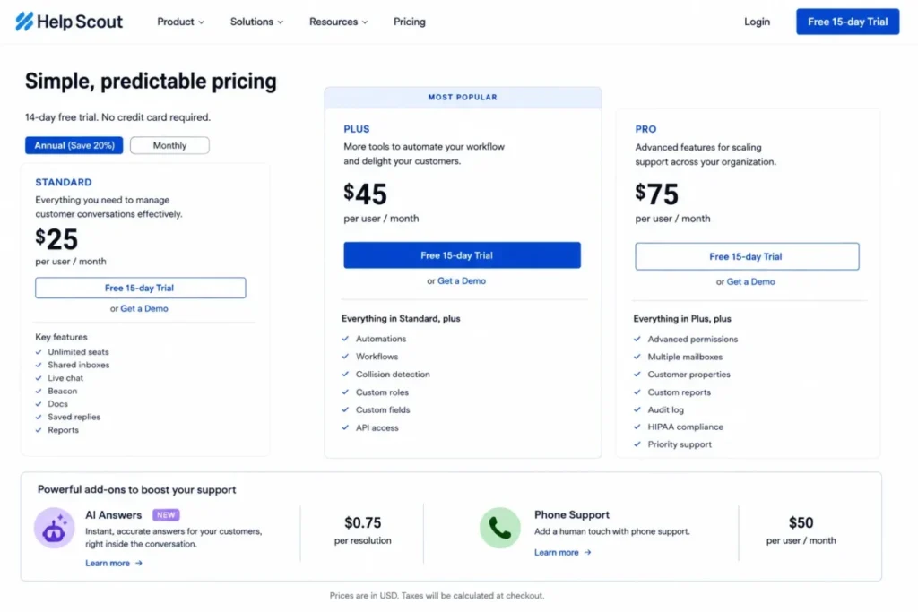
Task: Start Standard plan Free 15-day Trial
Action: coord(140,288)
